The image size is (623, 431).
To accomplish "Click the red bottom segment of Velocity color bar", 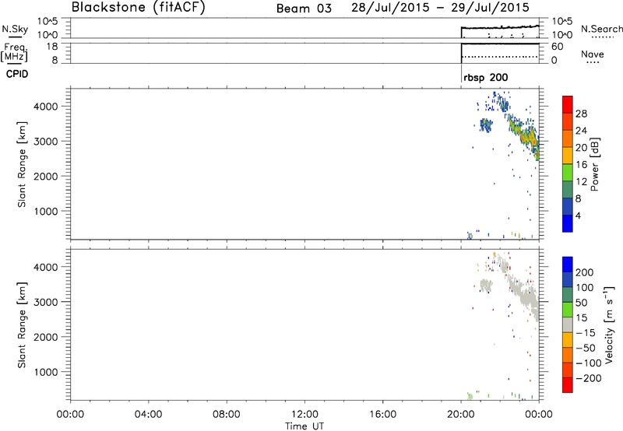I will click(x=568, y=385).
